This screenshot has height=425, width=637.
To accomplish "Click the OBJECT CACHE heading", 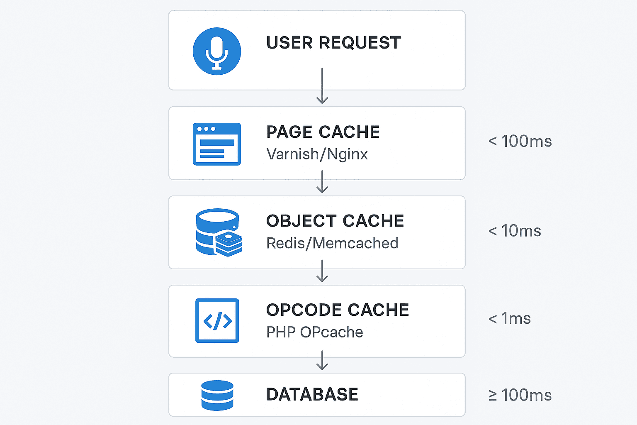I will 335,221.
